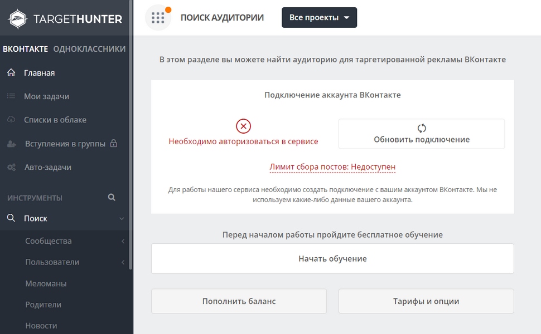Click the lock icon on Вступления в группы
Image resolution: width=541 pixels, height=334 pixels.
[114, 143]
